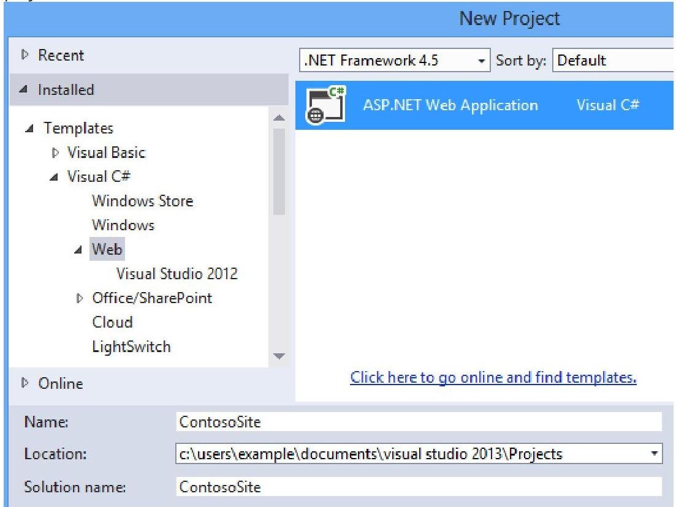Open the Location path dropdown arrow
The width and height of the screenshot is (676, 507).
[655, 454]
